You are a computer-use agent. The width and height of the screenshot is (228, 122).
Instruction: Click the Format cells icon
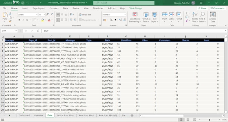[179, 14]
